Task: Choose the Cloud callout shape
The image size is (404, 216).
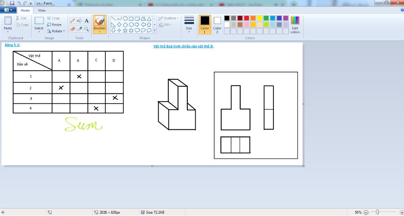Action: tap(149, 30)
